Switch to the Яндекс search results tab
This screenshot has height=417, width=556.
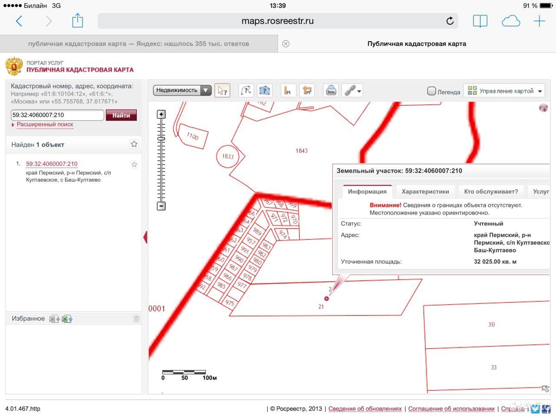point(139,43)
